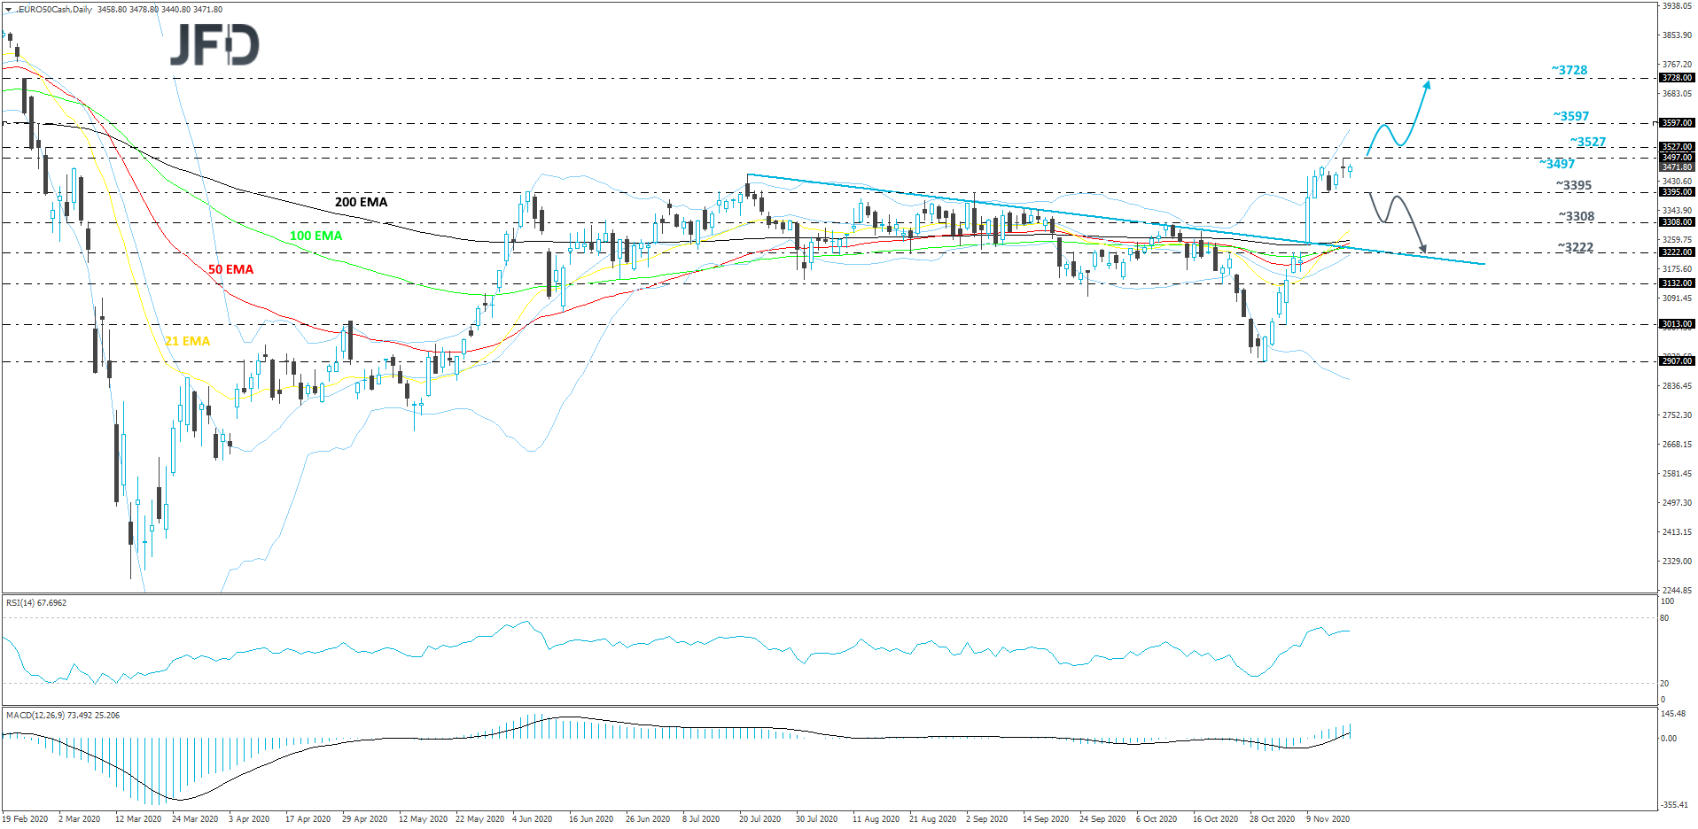
Task: Select the yellow 21 EMA label
Action: (x=187, y=341)
